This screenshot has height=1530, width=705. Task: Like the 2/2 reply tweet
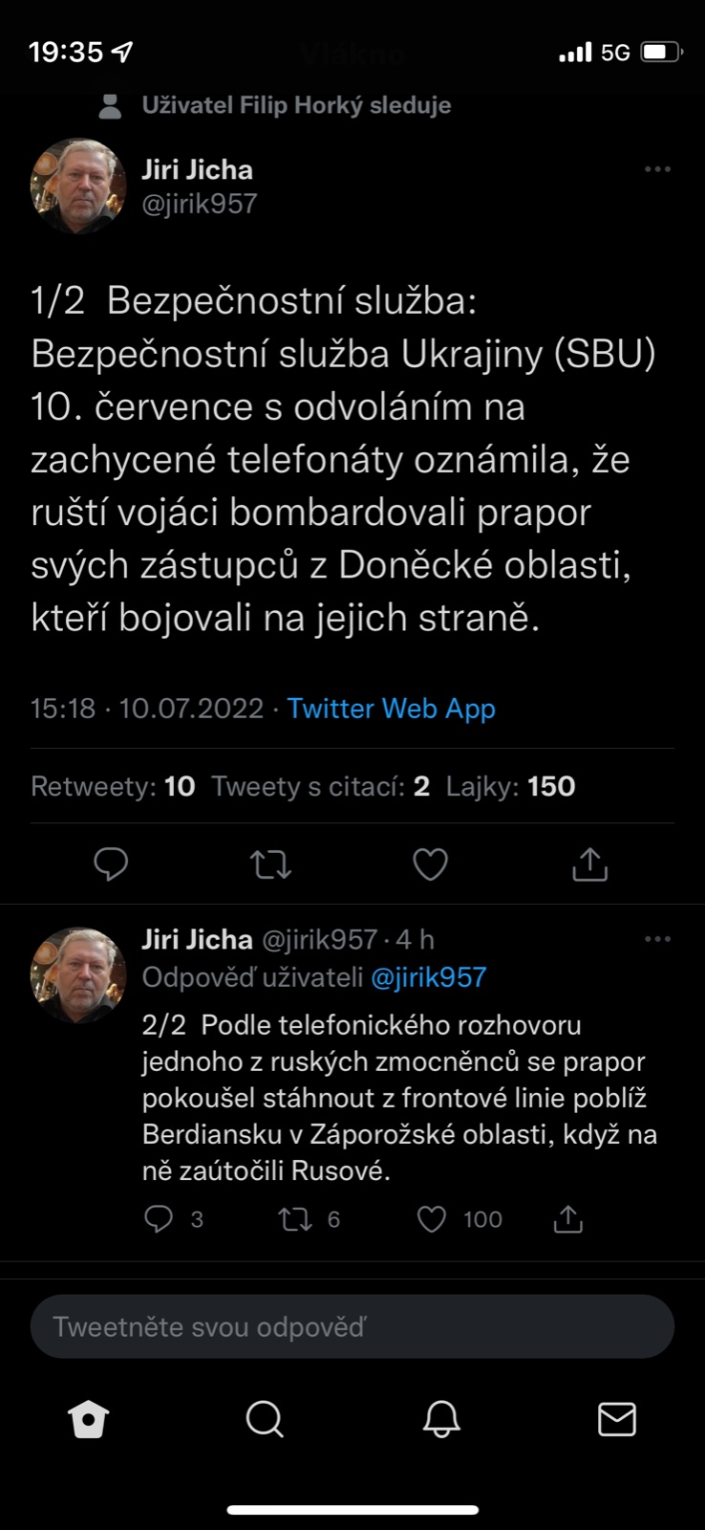click(432, 1219)
